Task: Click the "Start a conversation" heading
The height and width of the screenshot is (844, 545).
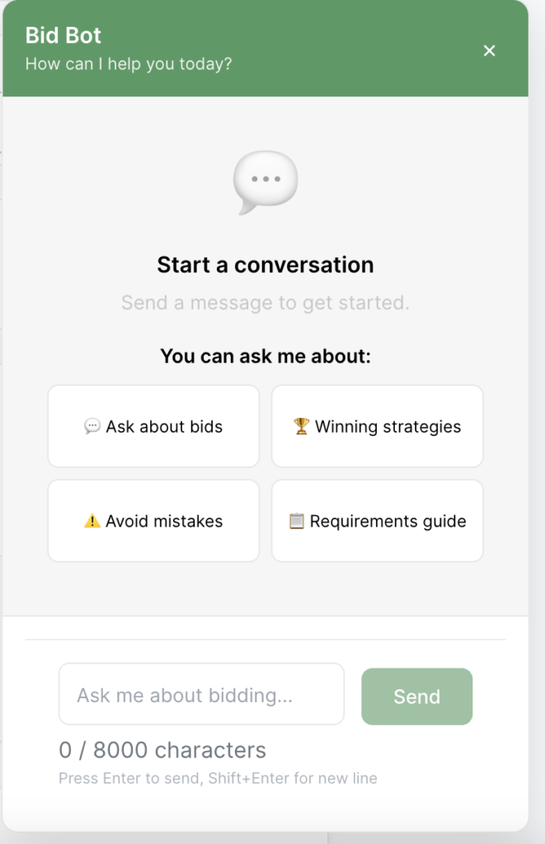Action: tap(265, 265)
